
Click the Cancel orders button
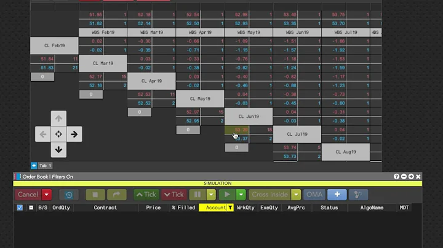click(x=28, y=195)
